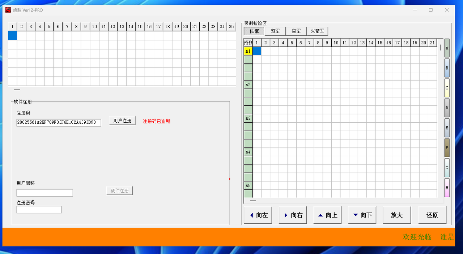Focus the 用户昵称 input field

(44, 193)
